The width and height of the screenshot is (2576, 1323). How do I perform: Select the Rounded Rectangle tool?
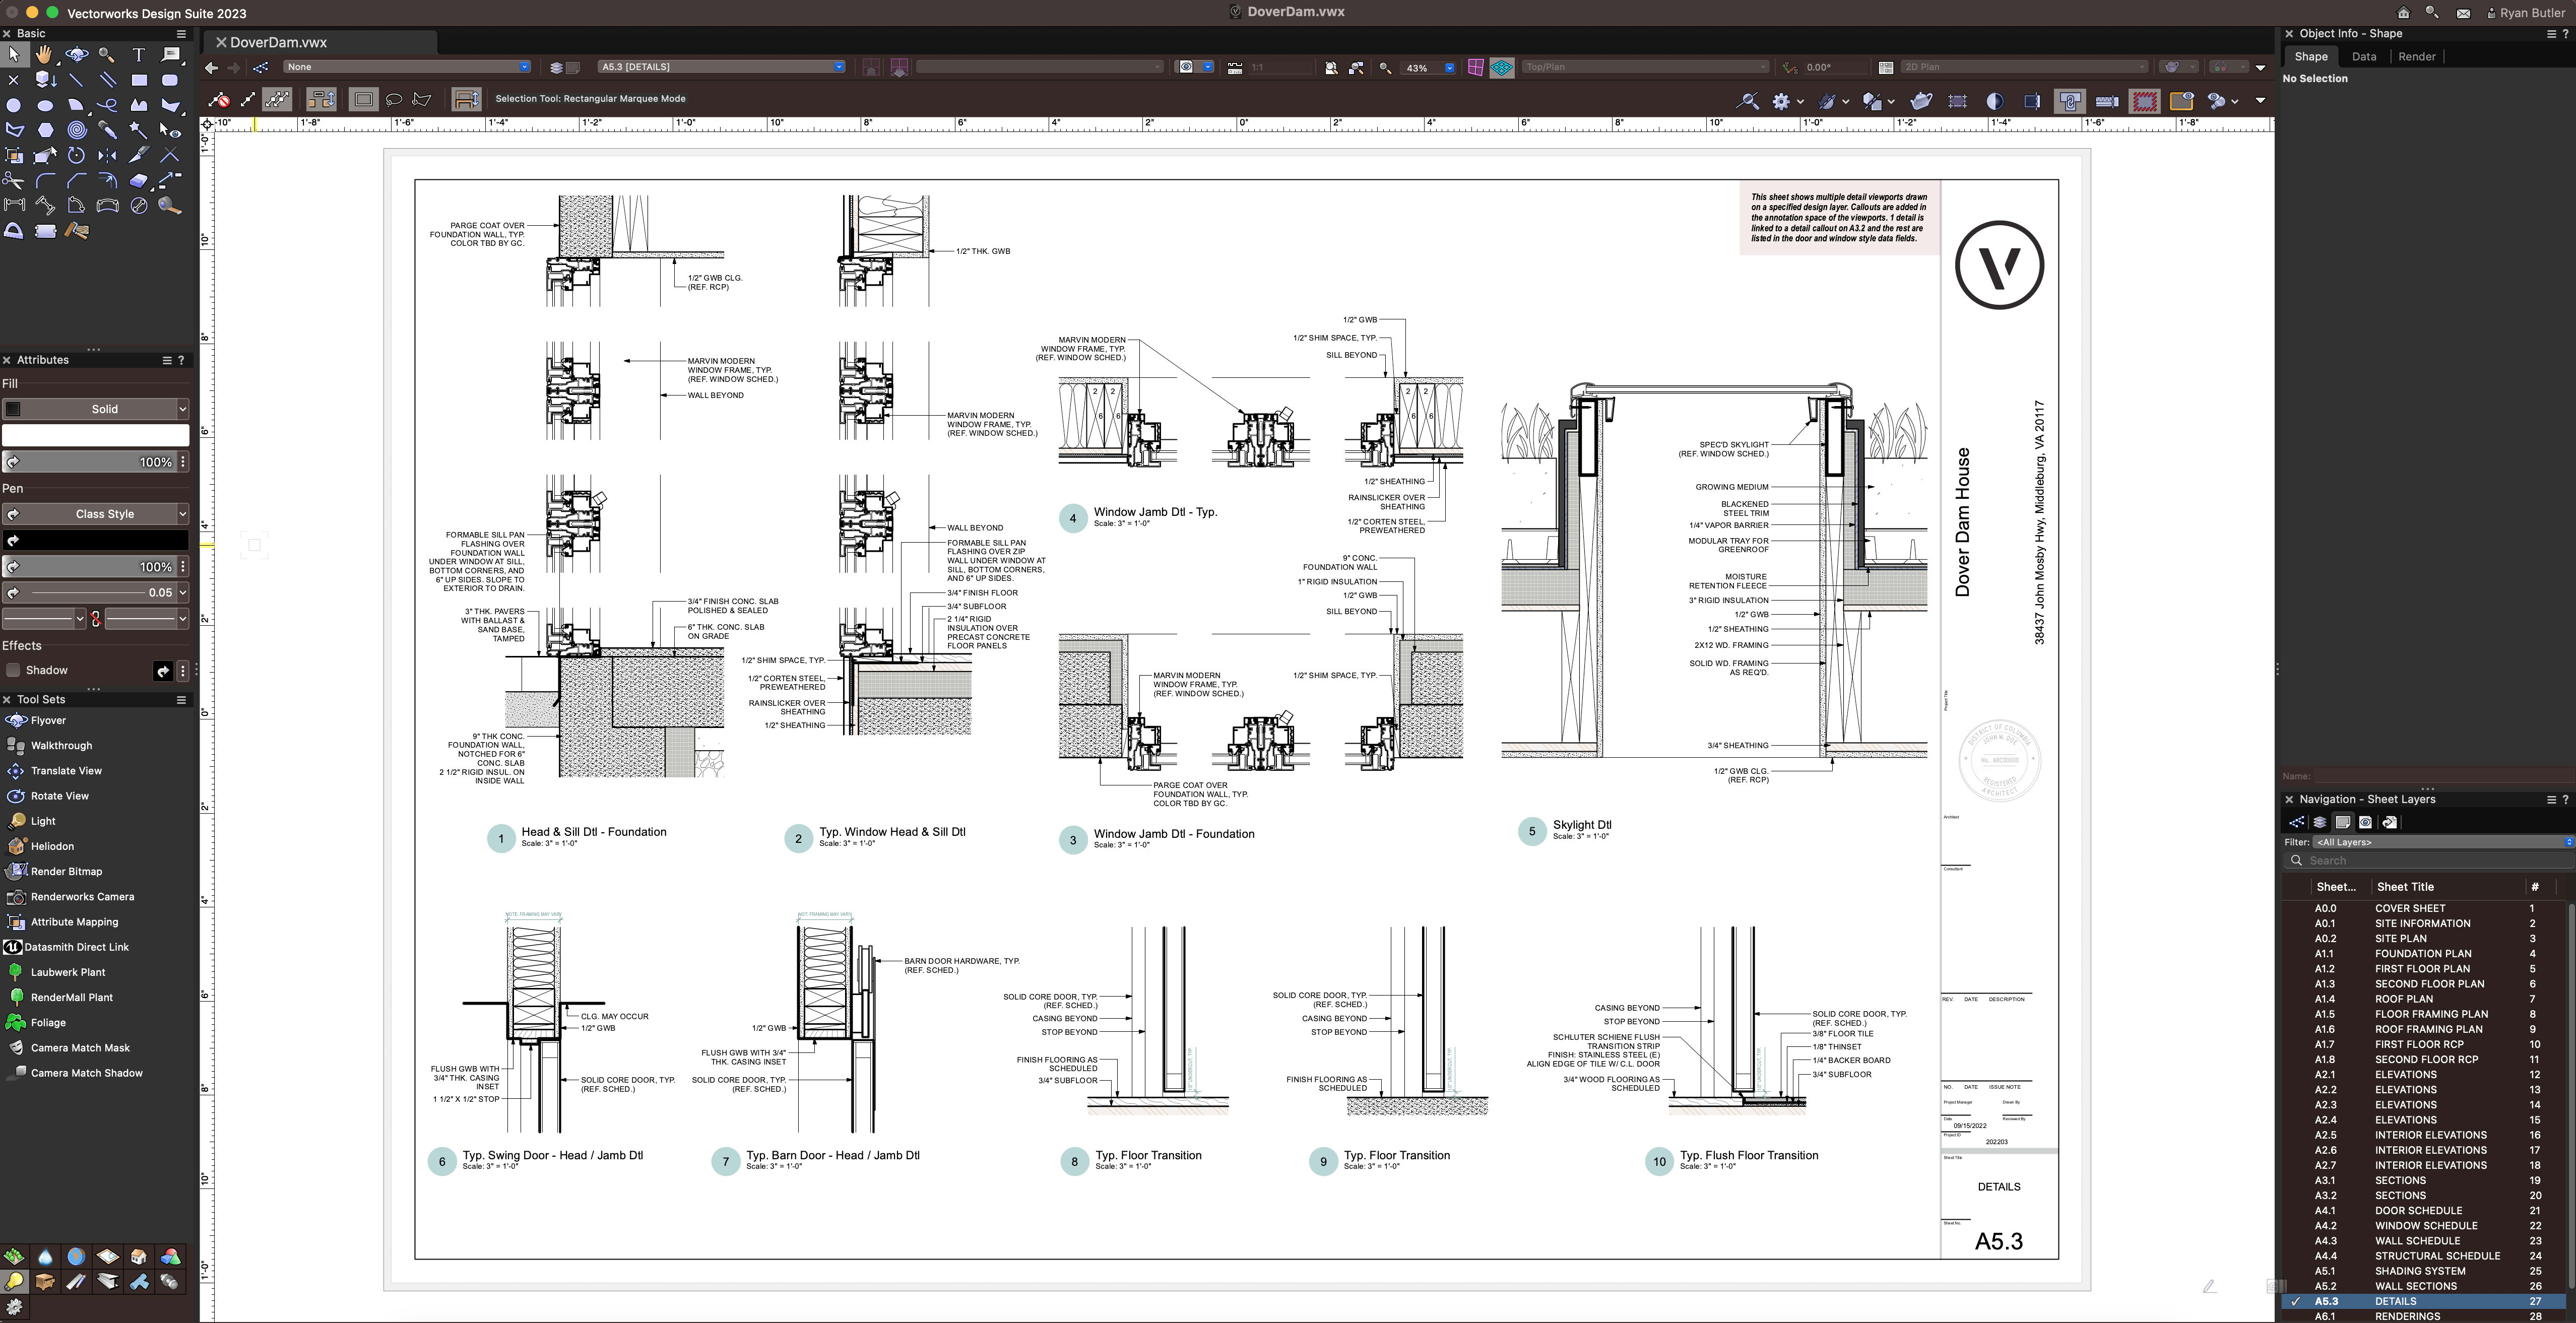(170, 80)
